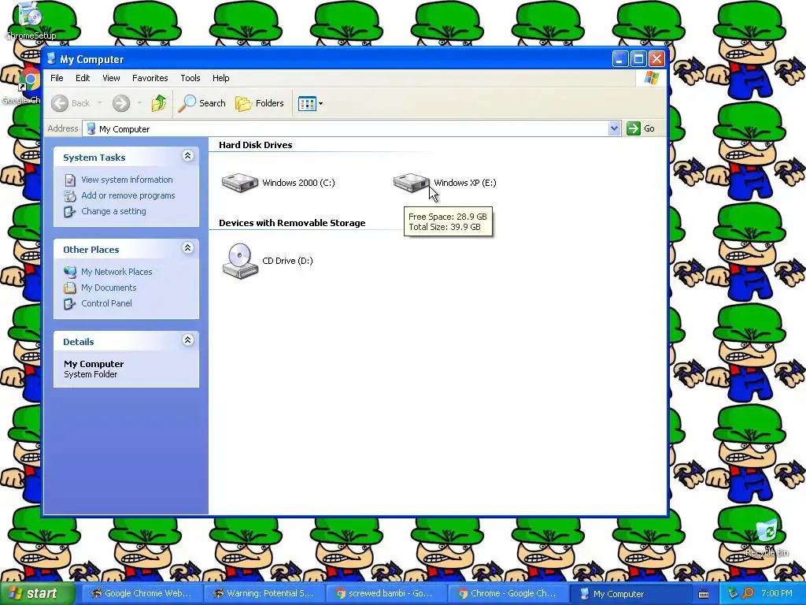The width and height of the screenshot is (806, 605).
Task: Collapse the System Tasks panel
Action: [187, 155]
